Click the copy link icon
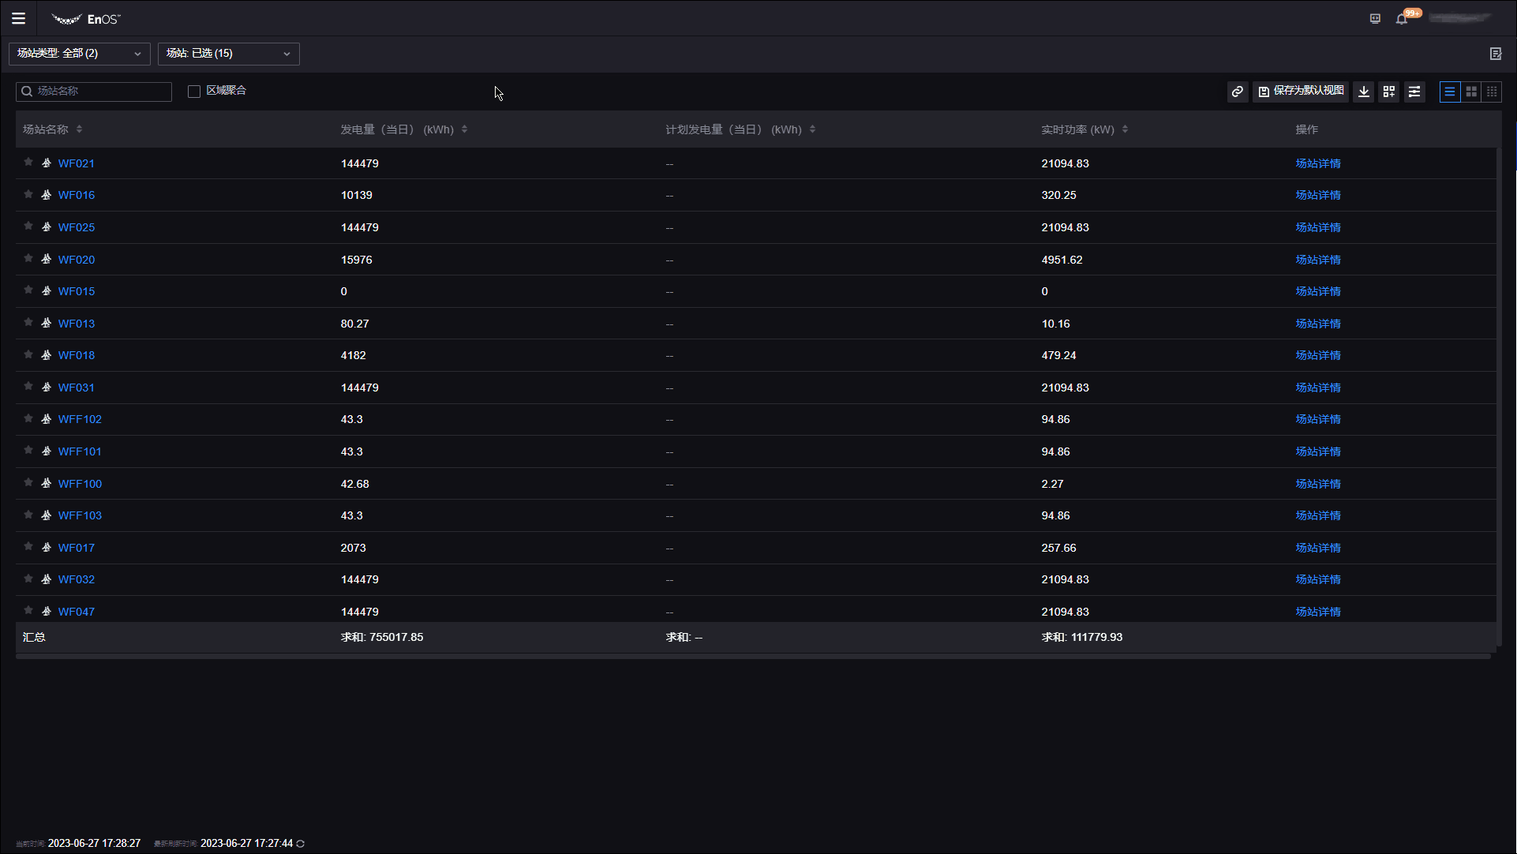 [1237, 92]
